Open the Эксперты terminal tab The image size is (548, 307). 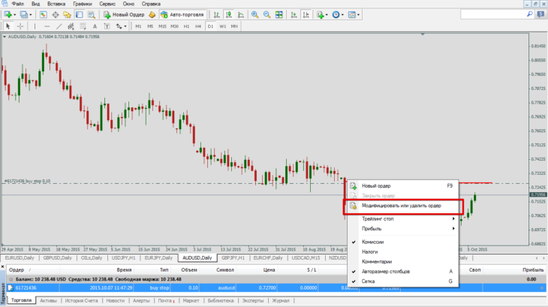click(x=253, y=300)
